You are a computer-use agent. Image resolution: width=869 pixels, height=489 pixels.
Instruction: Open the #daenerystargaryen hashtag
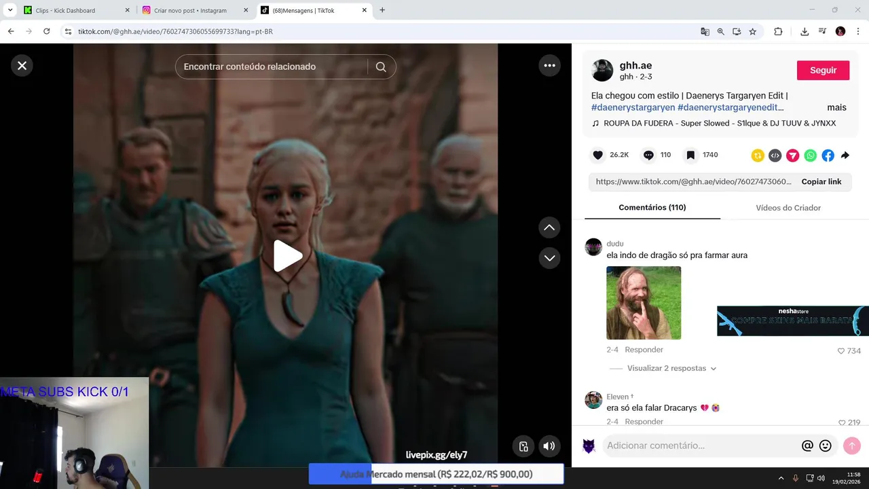coord(633,107)
